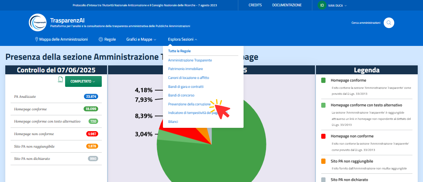Click the 7,93% chart label
This screenshot has height=182, width=423.
pos(144,99)
